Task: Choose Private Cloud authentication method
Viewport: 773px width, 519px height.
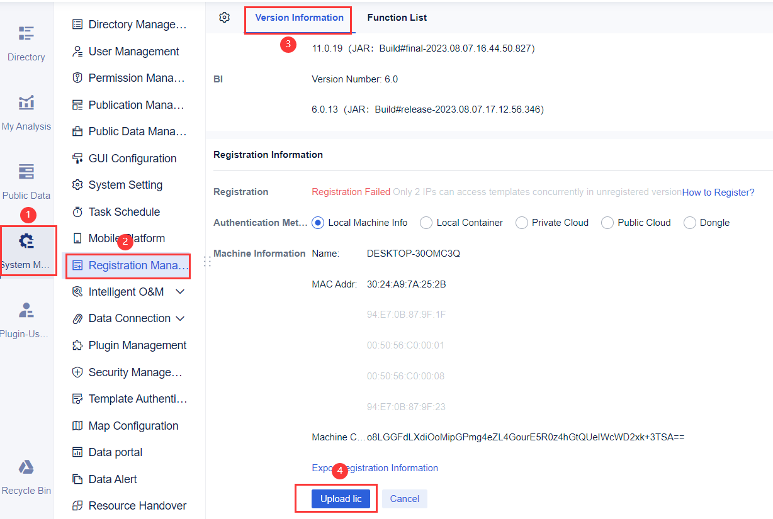Action: (521, 222)
